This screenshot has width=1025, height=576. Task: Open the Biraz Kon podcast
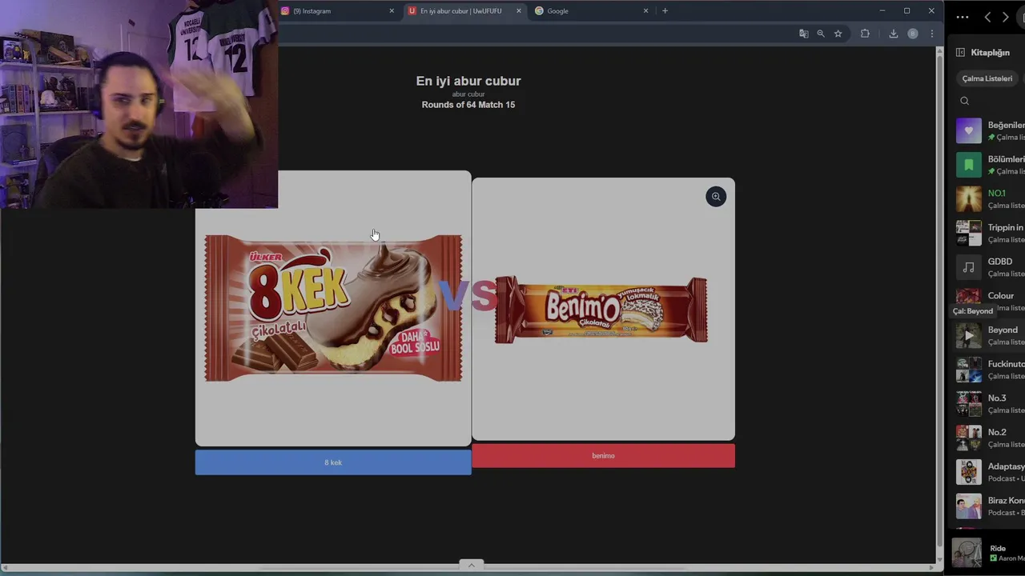(x=990, y=506)
